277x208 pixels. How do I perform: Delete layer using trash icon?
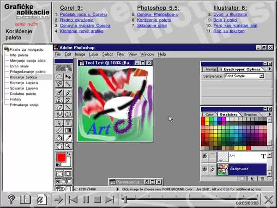pyautogui.click(x=262, y=178)
